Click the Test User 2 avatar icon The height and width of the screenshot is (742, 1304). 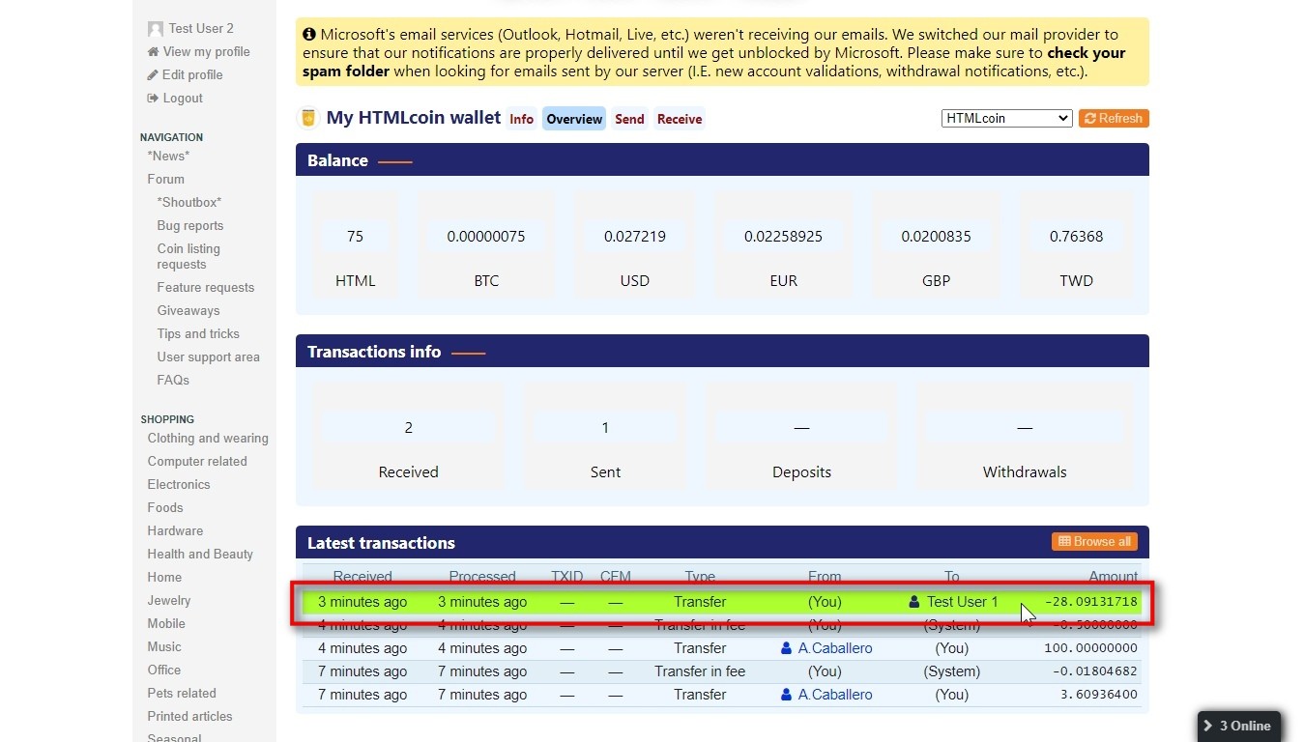[x=156, y=29]
